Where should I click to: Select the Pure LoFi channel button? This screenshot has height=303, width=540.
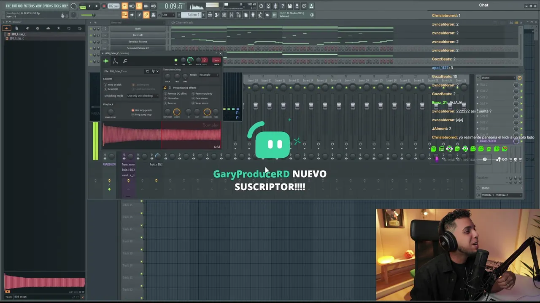click(x=138, y=35)
